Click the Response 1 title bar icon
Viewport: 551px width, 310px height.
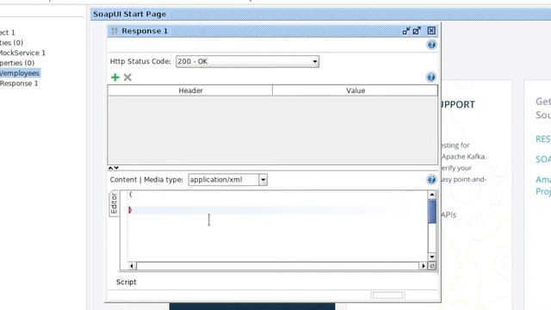click(115, 31)
